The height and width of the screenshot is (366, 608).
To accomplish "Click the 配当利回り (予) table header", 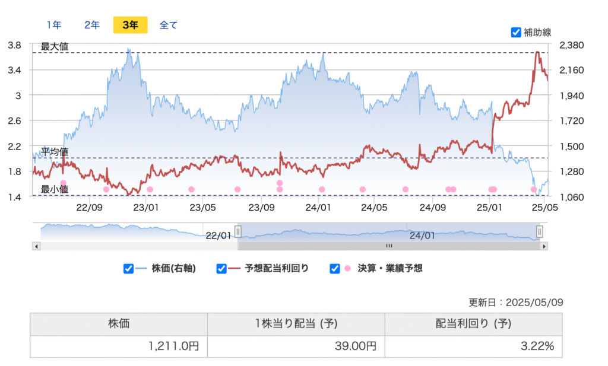I will 473,324.
